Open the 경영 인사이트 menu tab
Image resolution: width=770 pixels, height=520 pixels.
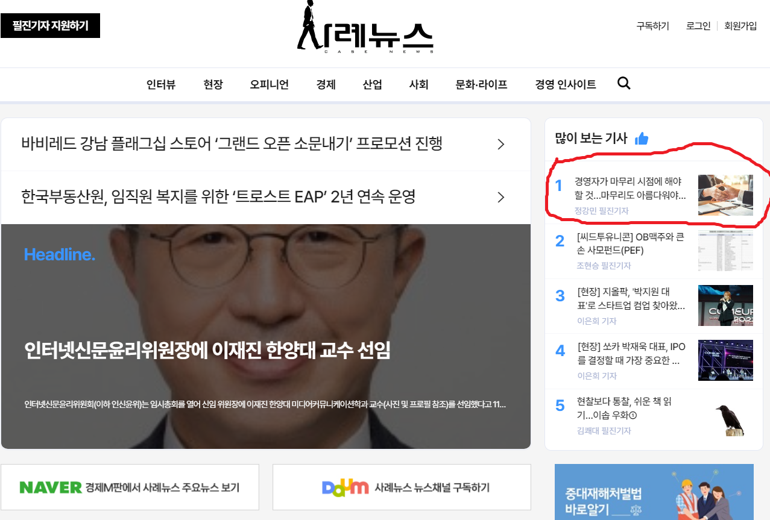coord(564,84)
